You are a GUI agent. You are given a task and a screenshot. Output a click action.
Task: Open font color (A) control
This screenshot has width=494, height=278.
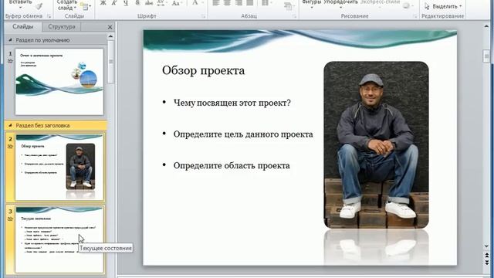click(x=195, y=3)
